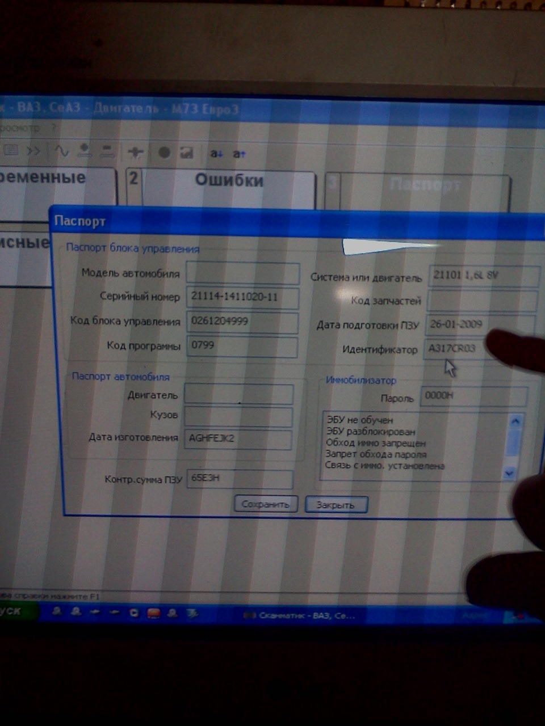Click the Серийный номер field

[x=242, y=297]
